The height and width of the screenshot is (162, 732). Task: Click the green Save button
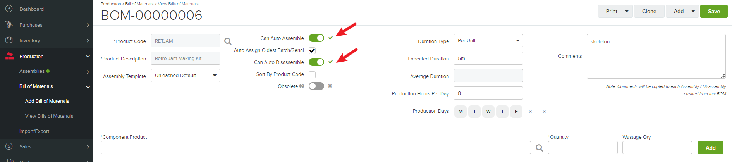[x=714, y=11]
